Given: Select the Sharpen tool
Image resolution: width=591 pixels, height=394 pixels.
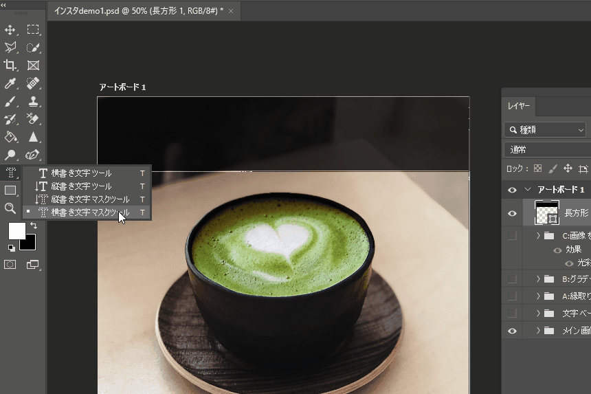Looking at the screenshot, I should coord(33,137).
